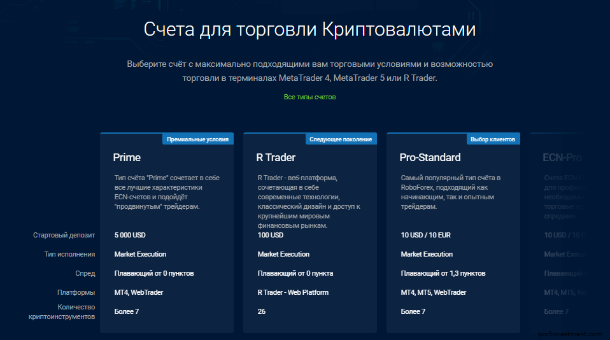Click 'Market Execution' in the Prime card
This screenshot has height=340, width=610.
tap(140, 254)
